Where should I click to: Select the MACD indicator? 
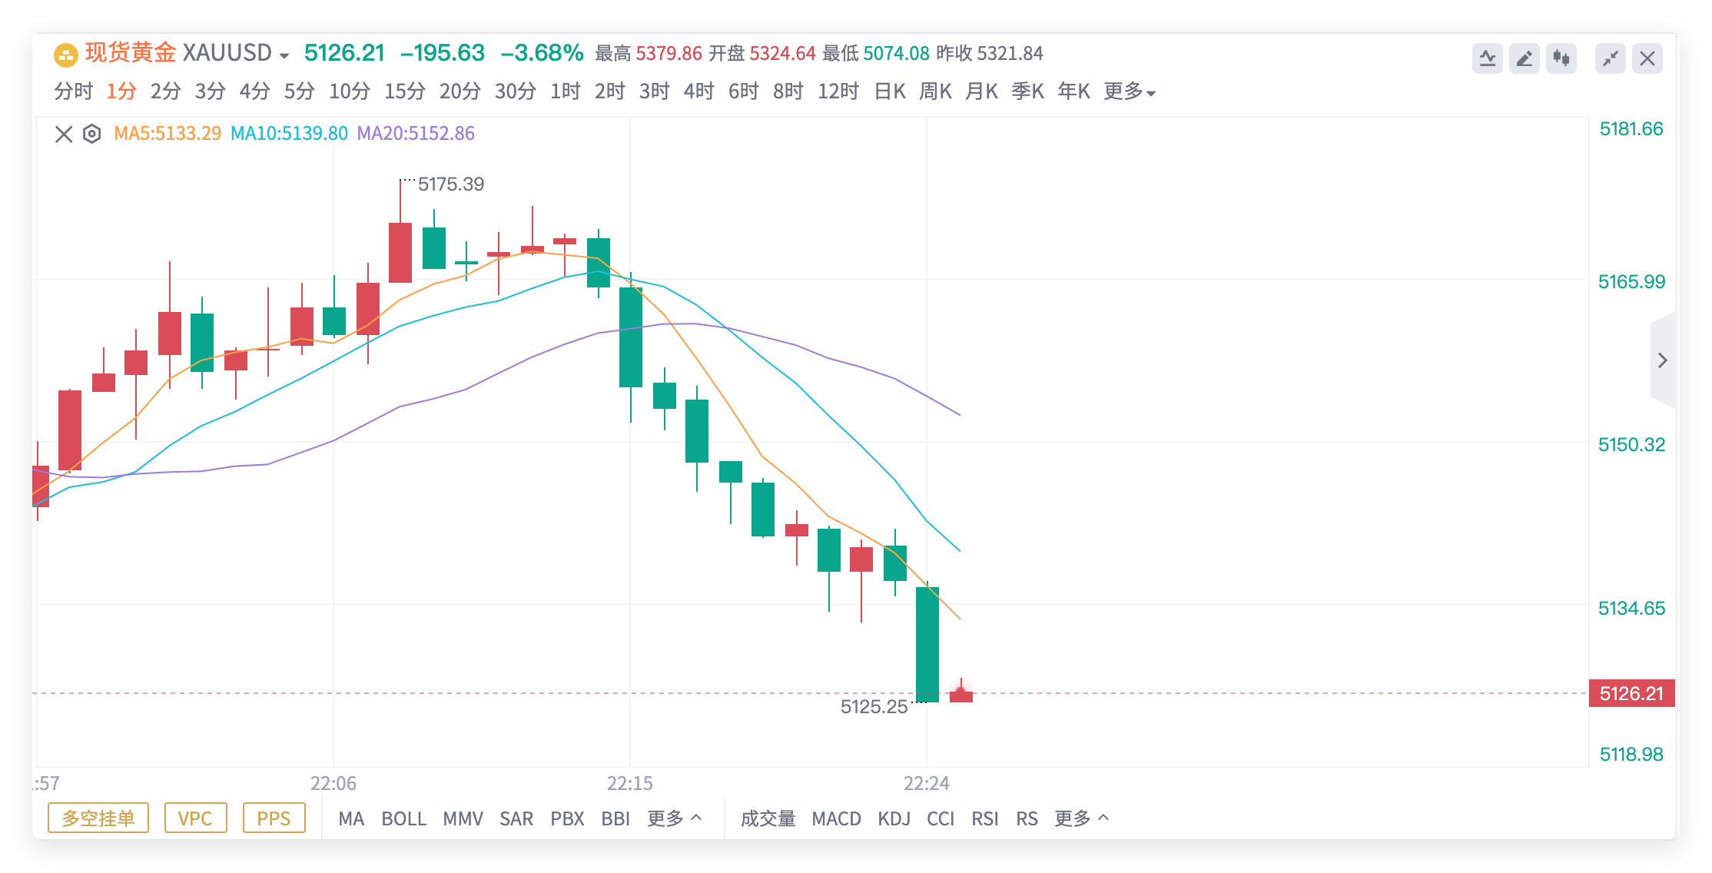coord(837,818)
